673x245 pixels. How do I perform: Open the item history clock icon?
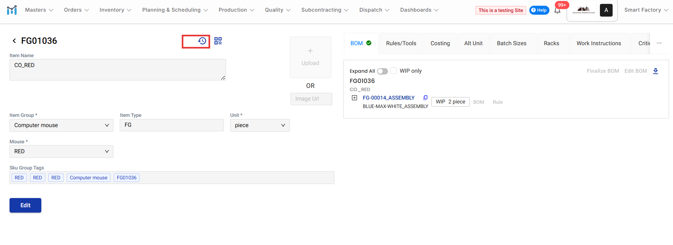pyautogui.click(x=202, y=41)
